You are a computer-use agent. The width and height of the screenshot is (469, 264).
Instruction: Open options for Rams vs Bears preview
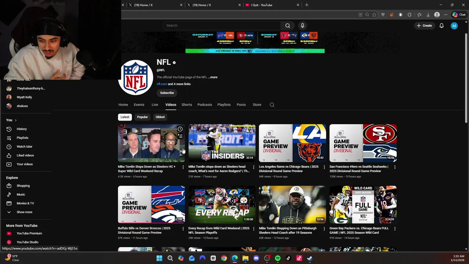point(324,167)
